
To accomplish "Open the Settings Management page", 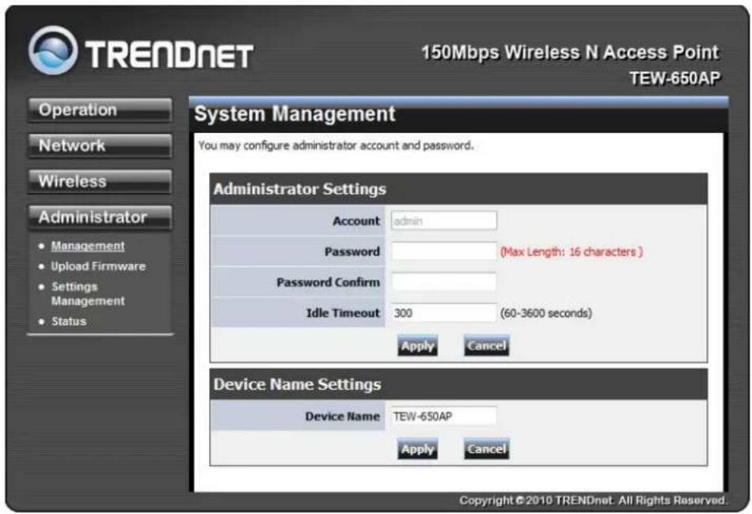I will pos(88,294).
